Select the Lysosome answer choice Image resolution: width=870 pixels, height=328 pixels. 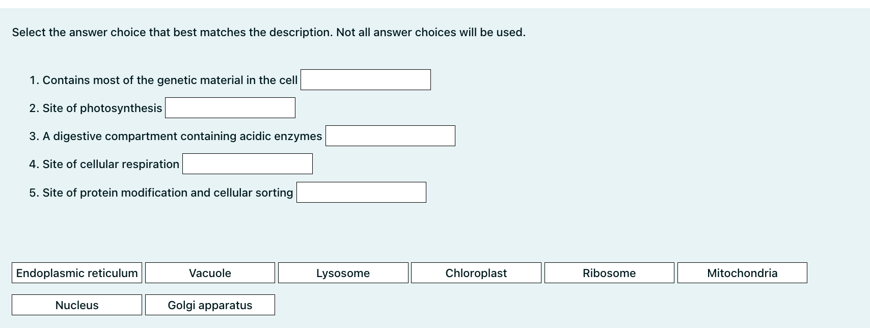point(343,273)
